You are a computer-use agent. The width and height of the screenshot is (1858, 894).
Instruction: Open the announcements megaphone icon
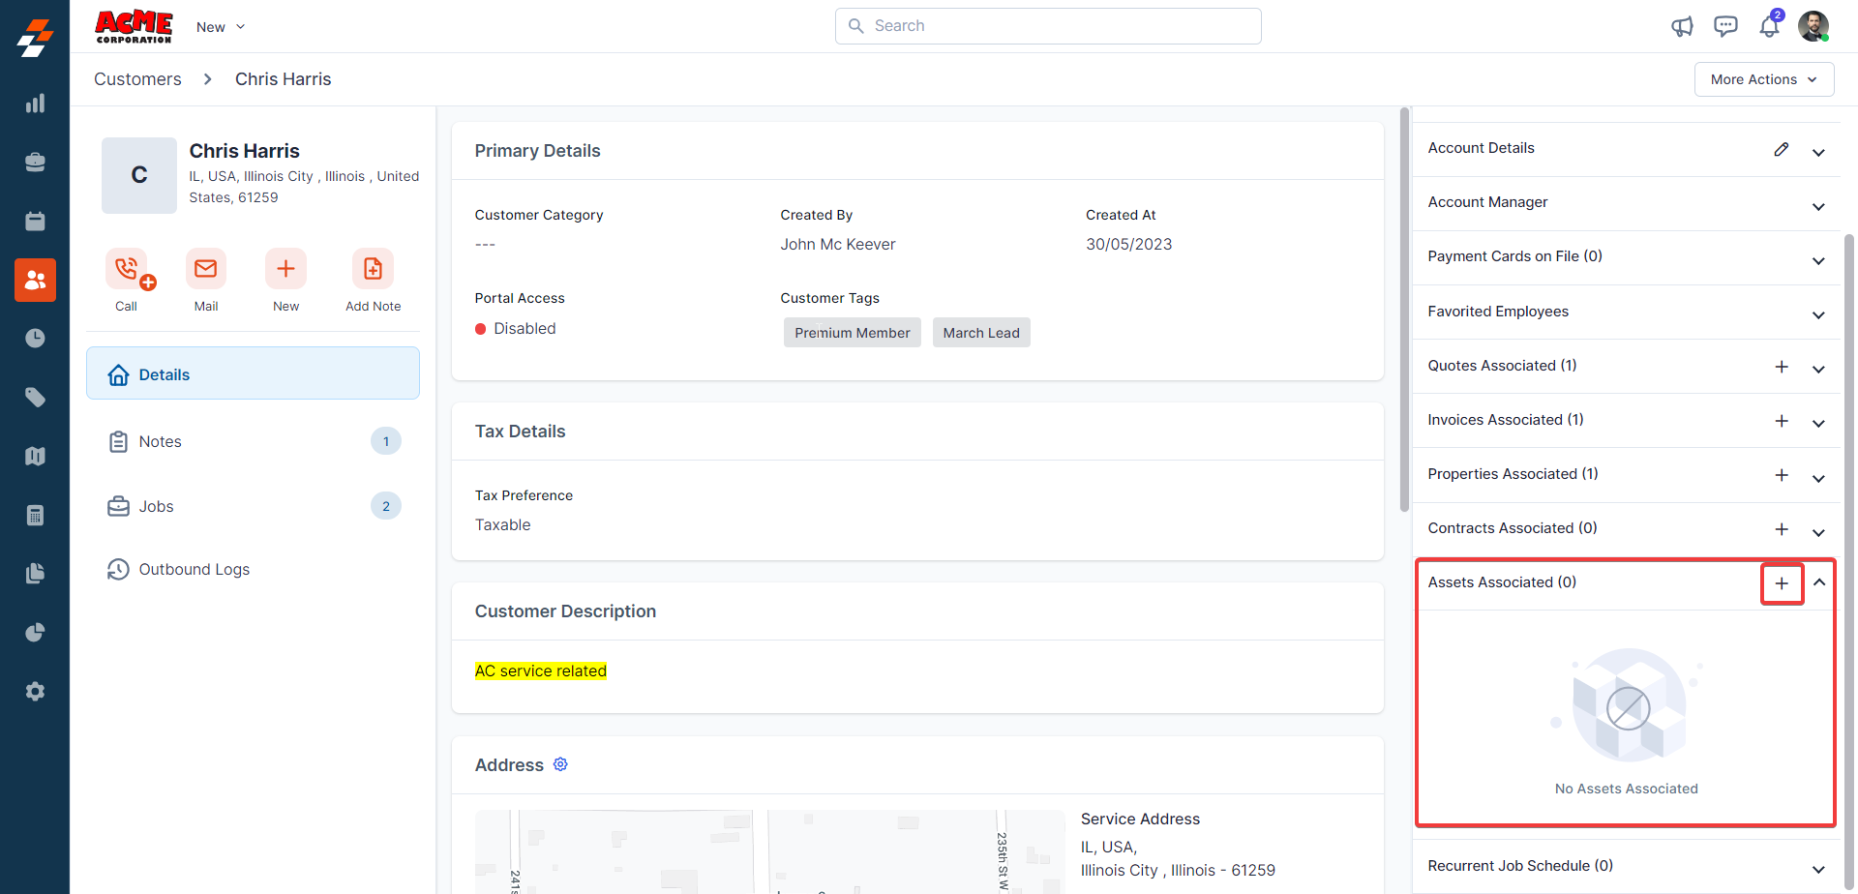coord(1682,26)
